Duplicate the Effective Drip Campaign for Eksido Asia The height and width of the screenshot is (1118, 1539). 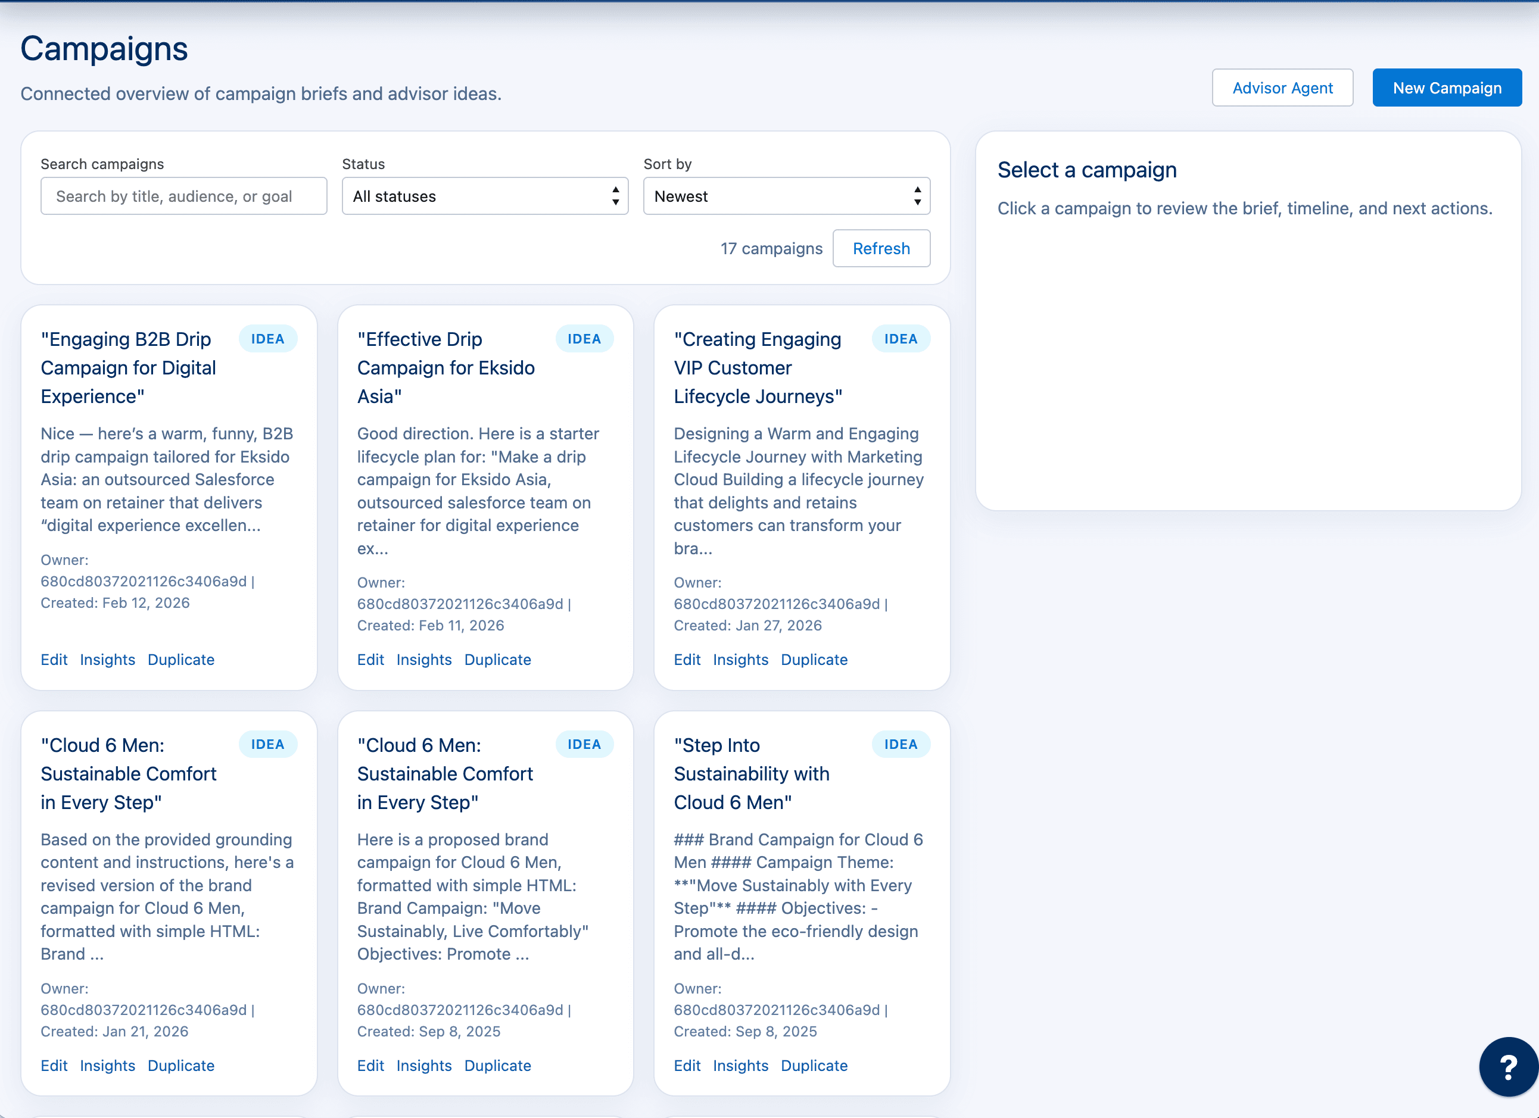click(x=497, y=660)
